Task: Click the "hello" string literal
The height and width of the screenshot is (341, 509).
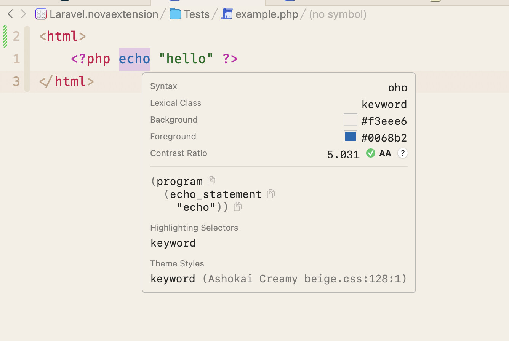Action: coord(186,59)
